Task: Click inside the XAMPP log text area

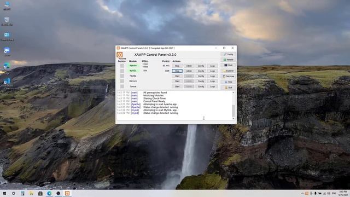Action: tap(174, 106)
